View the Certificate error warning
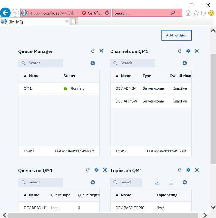The height and width of the screenshot is (218, 216). click(93, 13)
